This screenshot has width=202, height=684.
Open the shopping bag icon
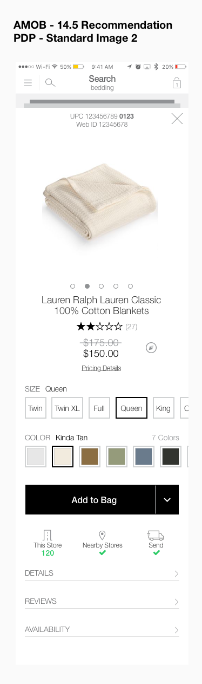pyautogui.click(x=177, y=83)
